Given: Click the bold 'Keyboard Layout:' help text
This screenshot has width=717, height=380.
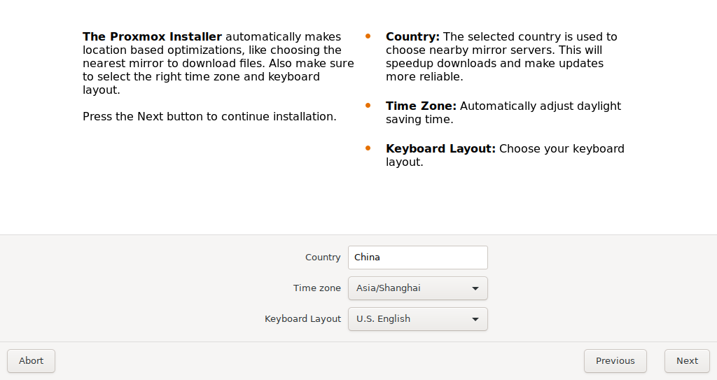Looking at the screenshot, I should [x=441, y=148].
